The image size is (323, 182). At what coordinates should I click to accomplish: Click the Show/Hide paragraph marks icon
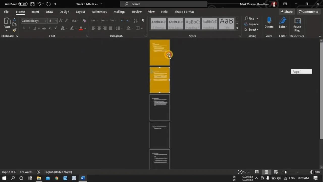tap(143, 21)
